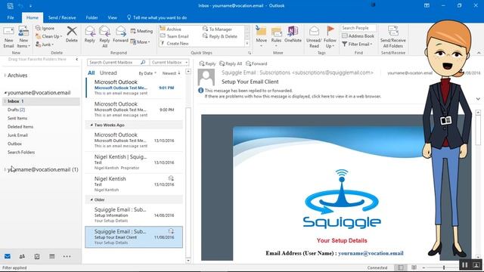Open the Junk Email folder
The height and width of the screenshot is (272, 484).
(x=17, y=135)
